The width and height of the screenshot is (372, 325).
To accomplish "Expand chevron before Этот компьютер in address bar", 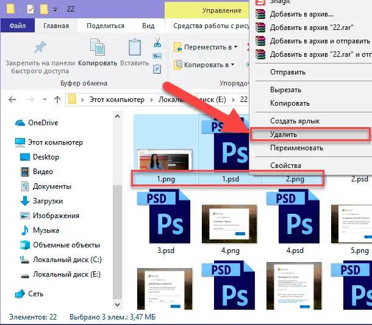I will [x=82, y=100].
